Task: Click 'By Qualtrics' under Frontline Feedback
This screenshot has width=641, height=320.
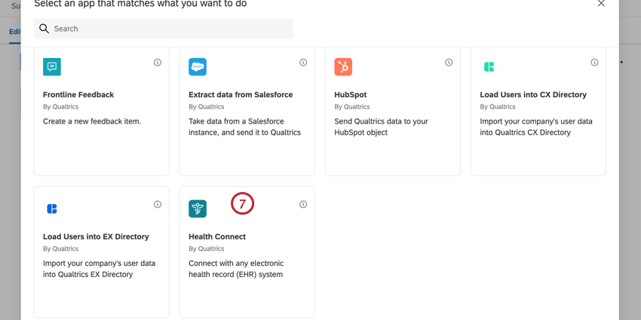Action: pyautogui.click(x=61, y=106)
